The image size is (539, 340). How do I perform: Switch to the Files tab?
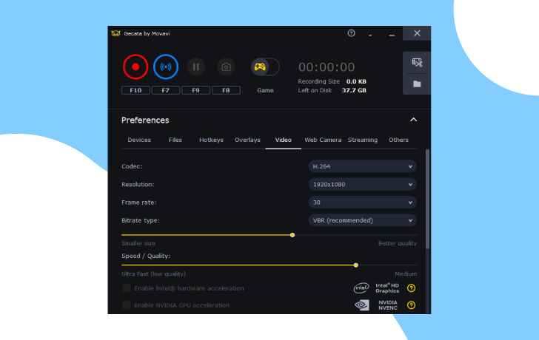coord(175,140)
